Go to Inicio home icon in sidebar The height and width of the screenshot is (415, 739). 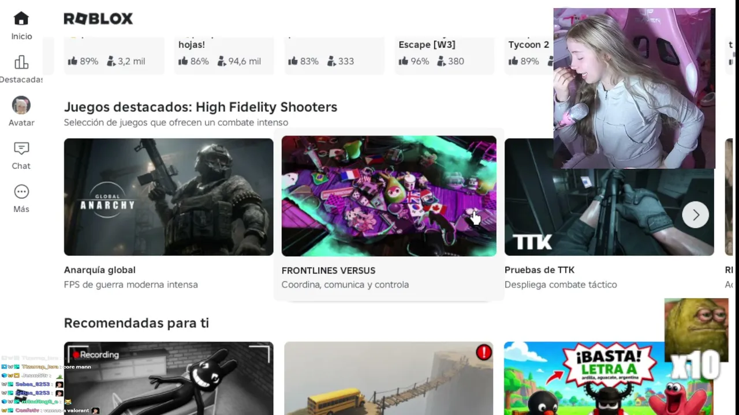pos(21,19)
